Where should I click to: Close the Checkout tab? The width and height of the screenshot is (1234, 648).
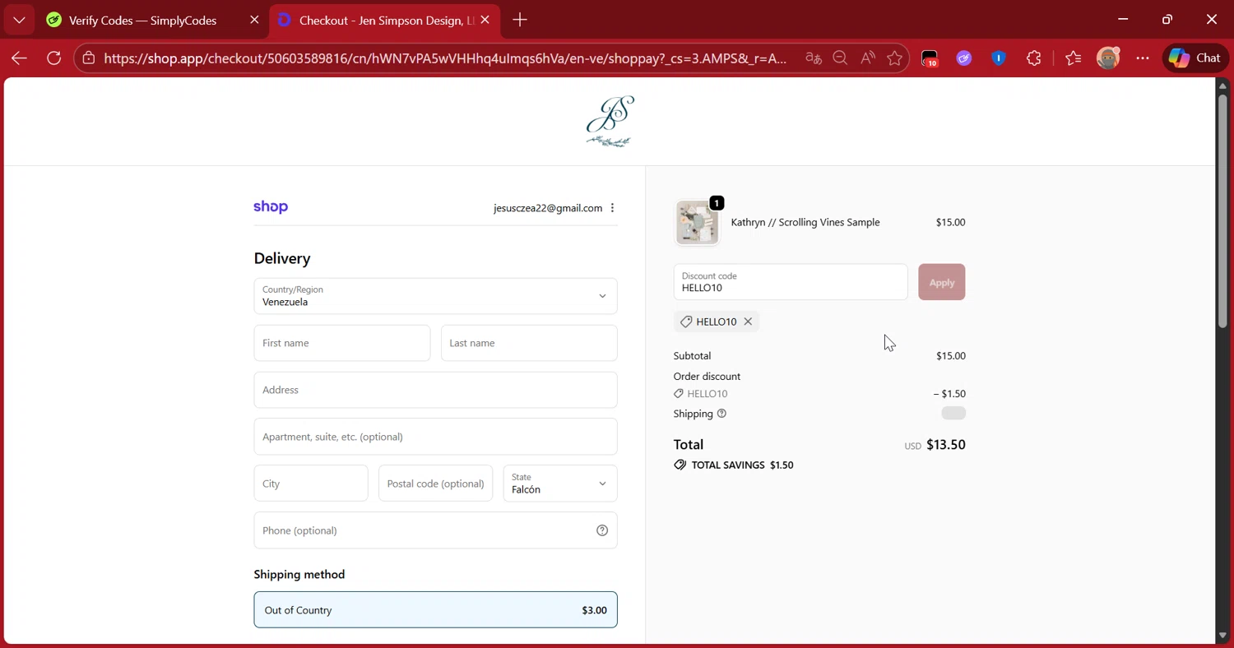(x=485, y=20)
